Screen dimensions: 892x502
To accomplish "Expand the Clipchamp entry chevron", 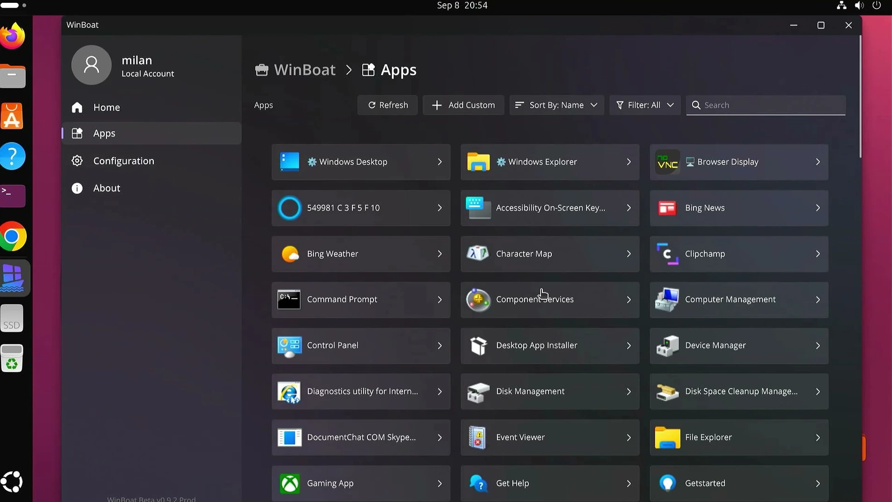I will (818, 254).
